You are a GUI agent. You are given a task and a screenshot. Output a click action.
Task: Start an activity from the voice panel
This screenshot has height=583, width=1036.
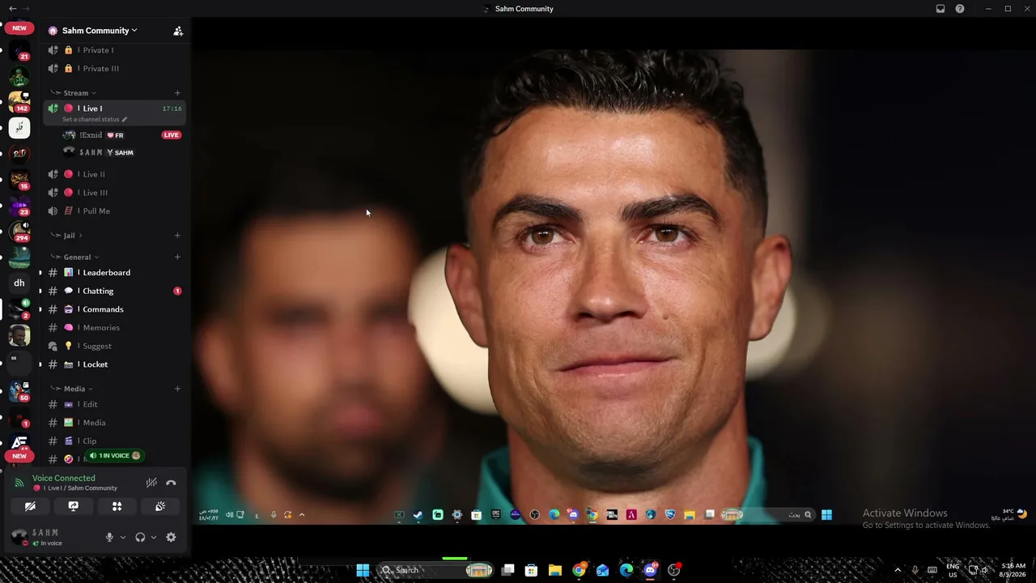(117, 507)
